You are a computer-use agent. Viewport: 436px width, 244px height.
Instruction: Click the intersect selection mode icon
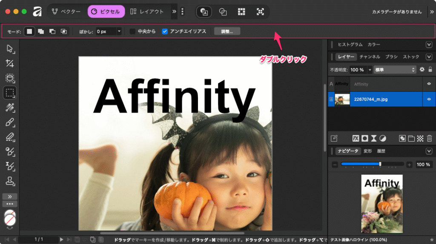(63, 31)
